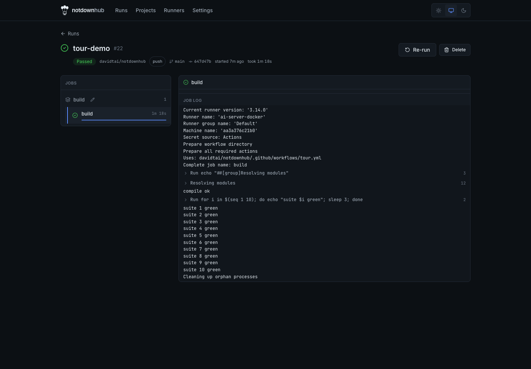Open the Projects navigation menu
The image size is (531, 369).
(x=146, y=10)
